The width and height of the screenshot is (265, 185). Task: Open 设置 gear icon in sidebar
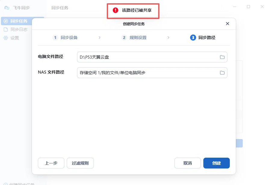click(x=6, y=38)
